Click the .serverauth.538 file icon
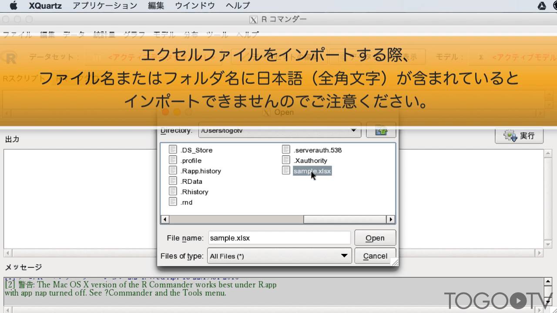 pos(286,150)
